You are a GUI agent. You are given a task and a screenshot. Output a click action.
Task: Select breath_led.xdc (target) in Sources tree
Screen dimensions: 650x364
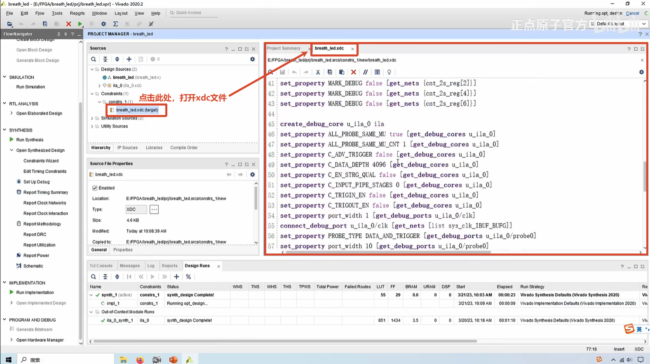click(137, 110)
